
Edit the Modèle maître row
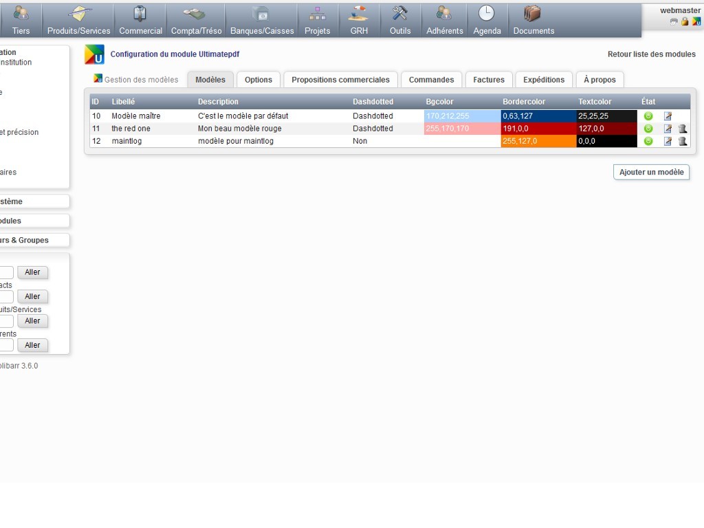pos(668,115)
